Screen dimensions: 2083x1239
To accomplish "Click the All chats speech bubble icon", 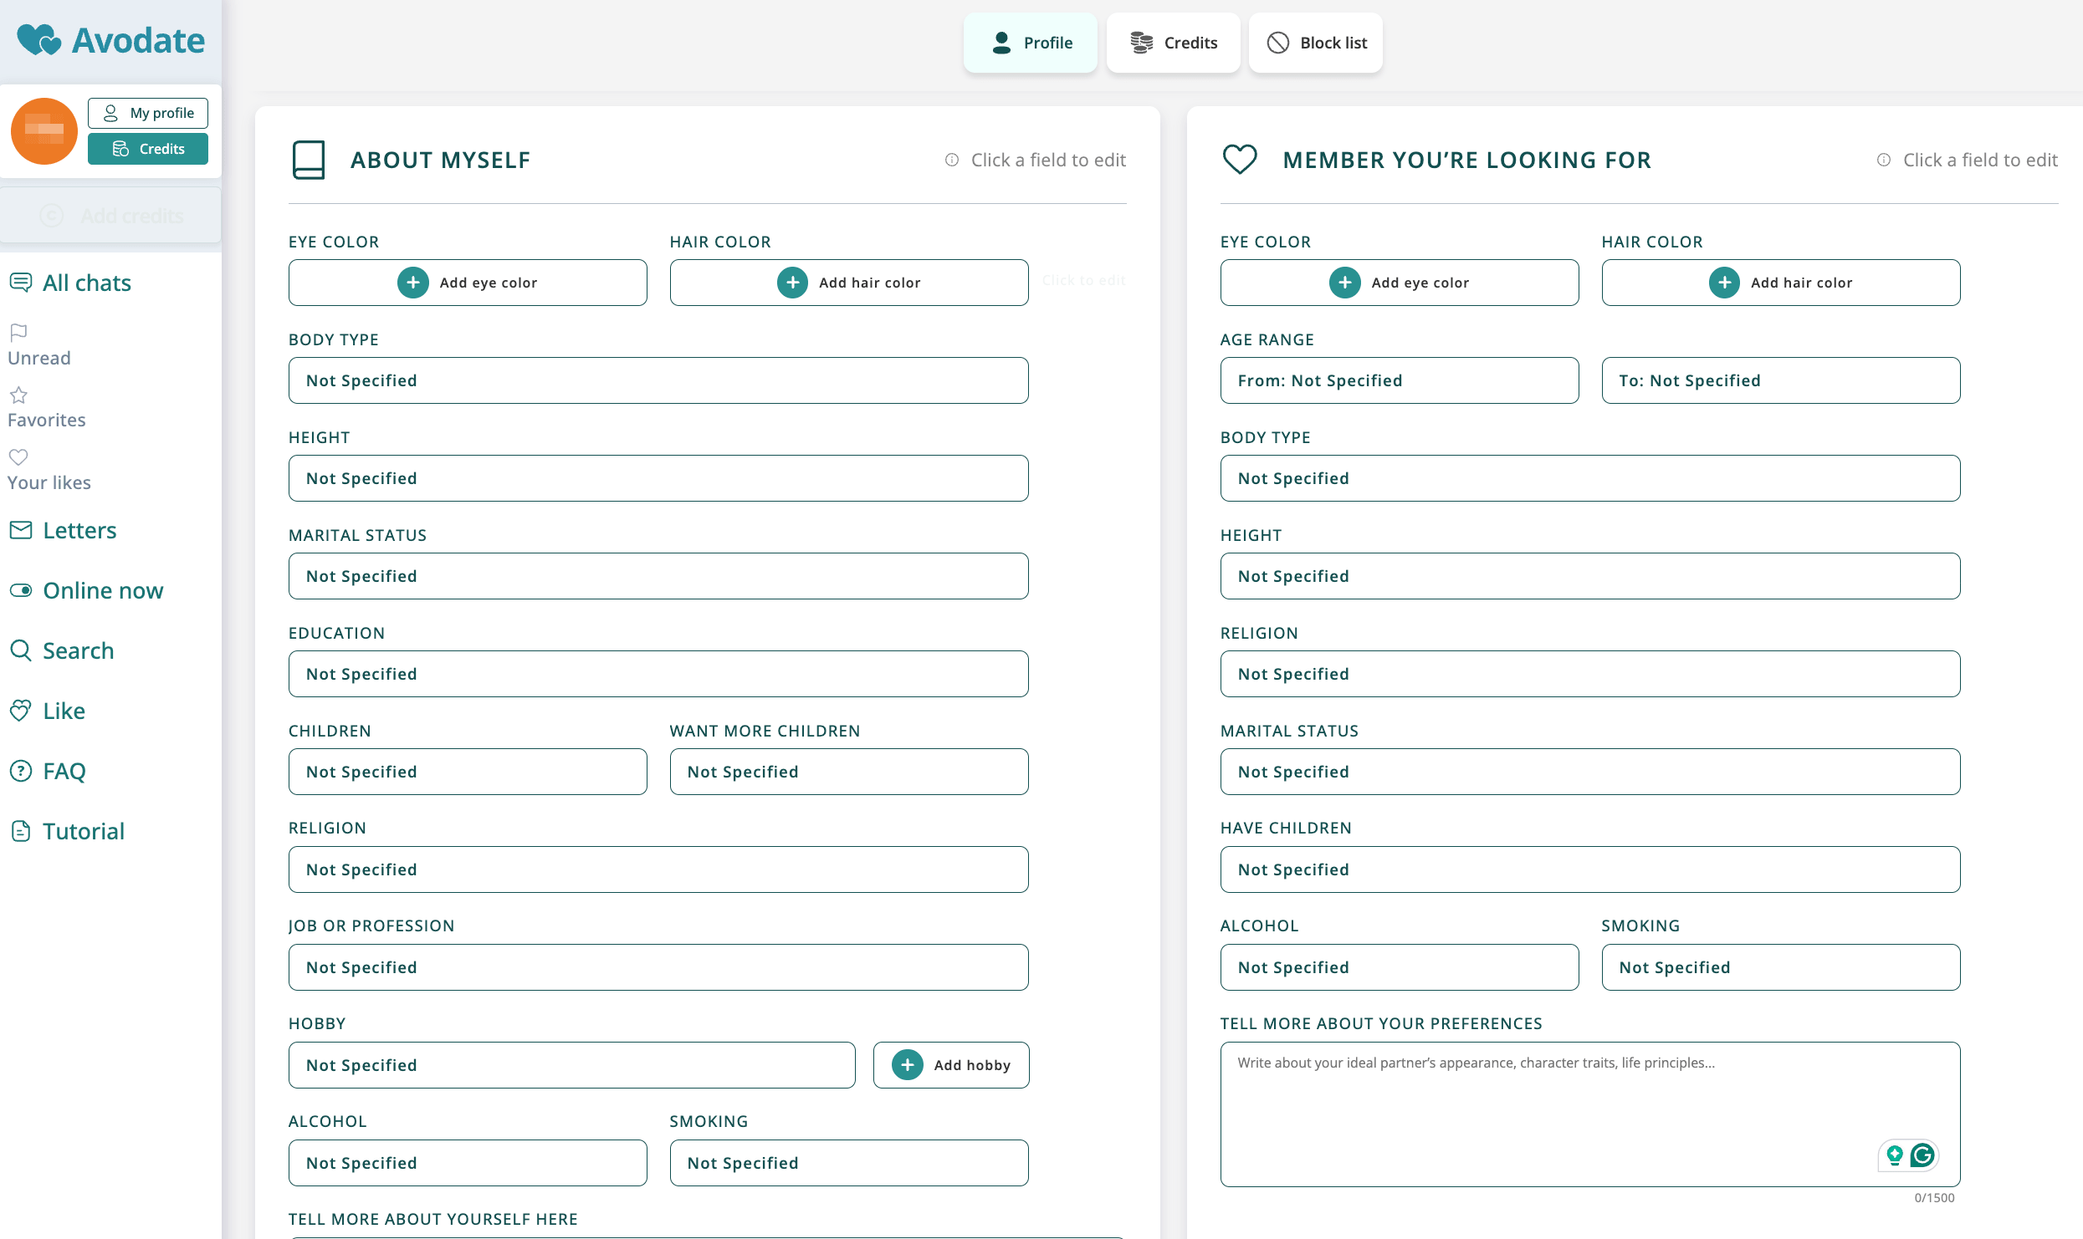I will pos(21,283).
